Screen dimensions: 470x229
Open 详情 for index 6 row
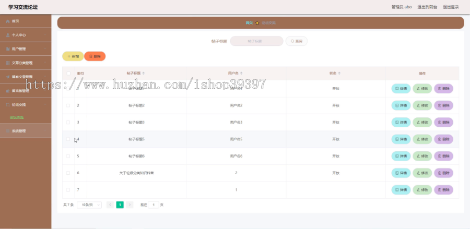click(x=401, y=173)
